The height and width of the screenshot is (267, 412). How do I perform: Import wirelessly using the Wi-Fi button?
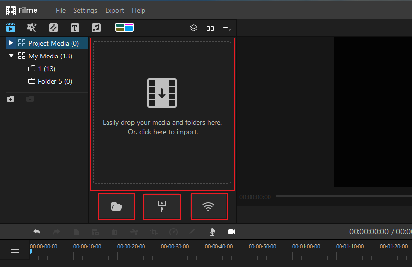[209, 207]
